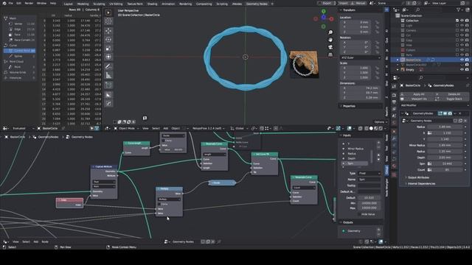The width and height of the screenshot is (472, 265).
Task: Click the pan view hand icon
Action: tap(330, 40)
